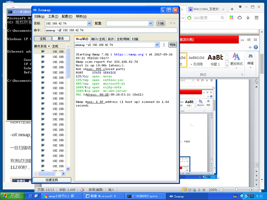Switch to the Nmap输出 tab
The height and width of the screenshot is (200, 267).
point(82,39)
